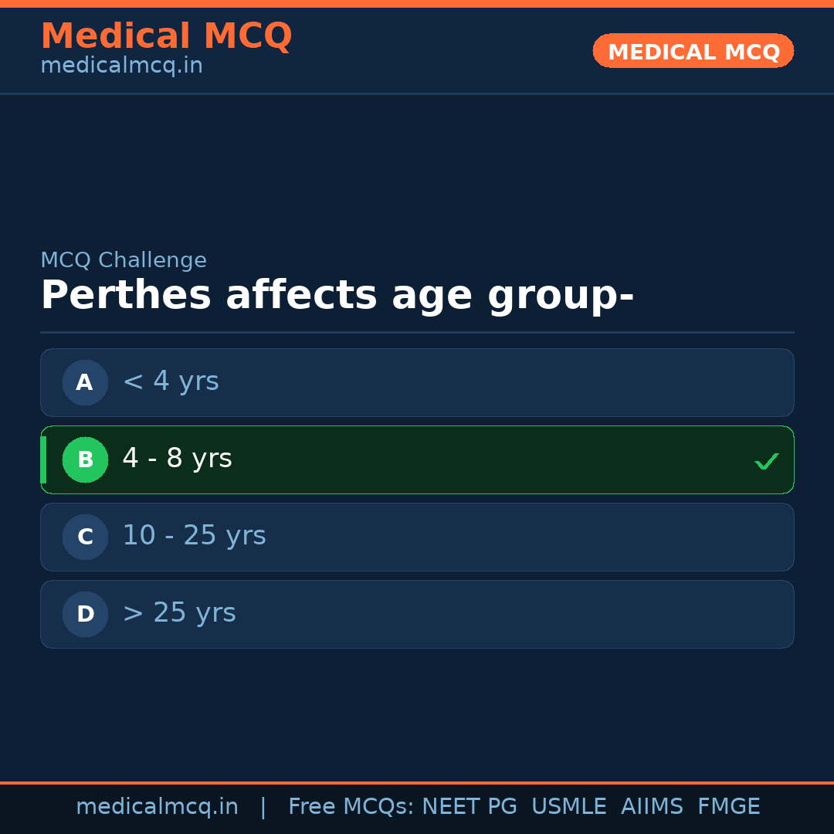The height and width of the screenshot is (834, 834).
Task: Click the green checkmark on option B
Action: tap(767, 461)
